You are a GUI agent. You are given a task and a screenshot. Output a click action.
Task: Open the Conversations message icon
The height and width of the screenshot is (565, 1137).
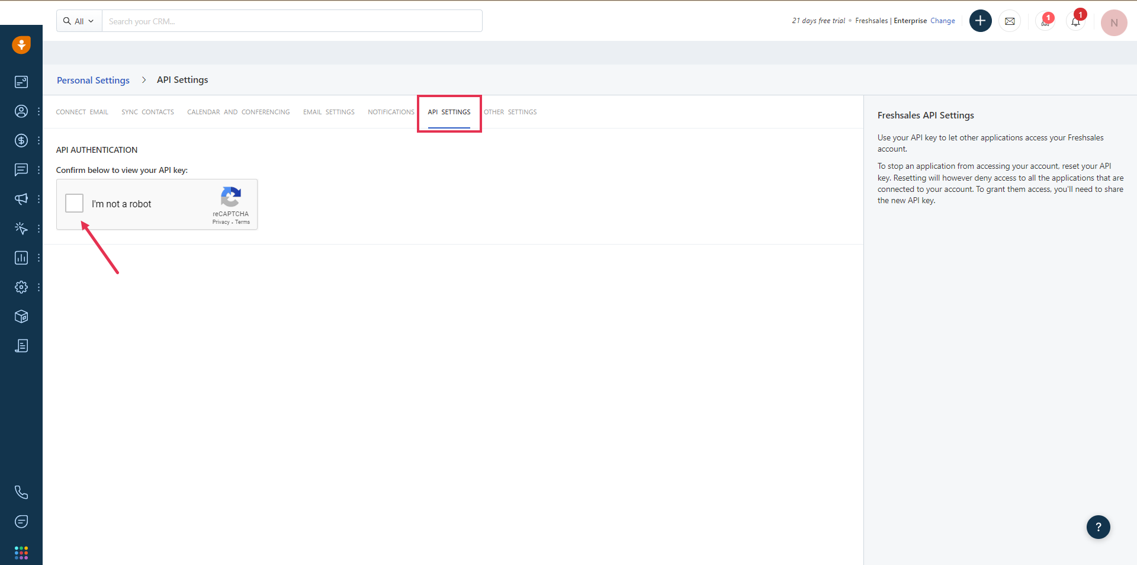tap(21, 170)
